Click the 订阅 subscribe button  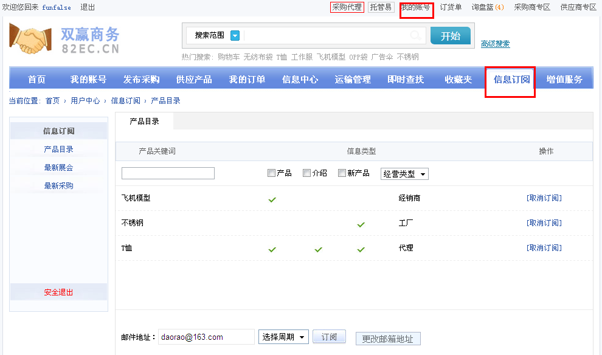click(x=329, y=336)
